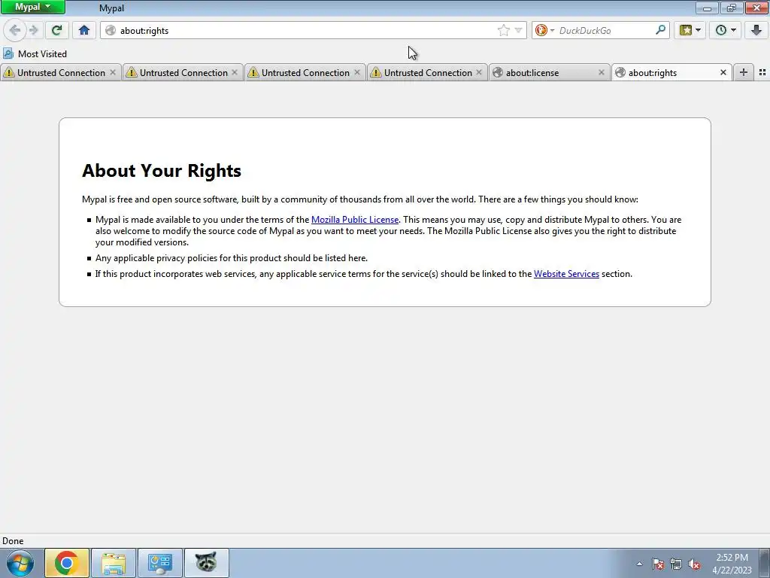
Task: Open a new tab with plus button
Action: click(744, 72)
